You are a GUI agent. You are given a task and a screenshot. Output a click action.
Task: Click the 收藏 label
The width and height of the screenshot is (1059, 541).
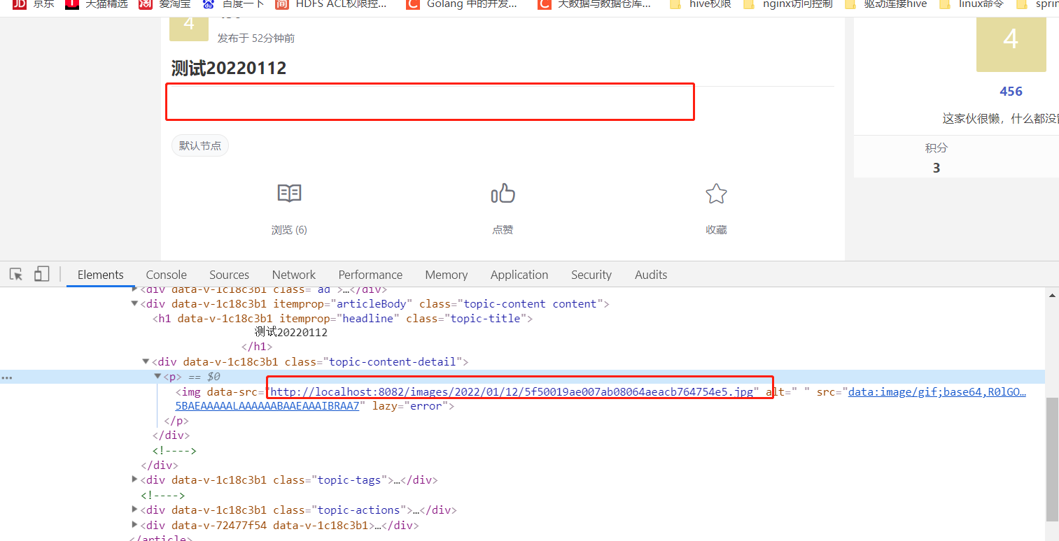coord(716,229)
